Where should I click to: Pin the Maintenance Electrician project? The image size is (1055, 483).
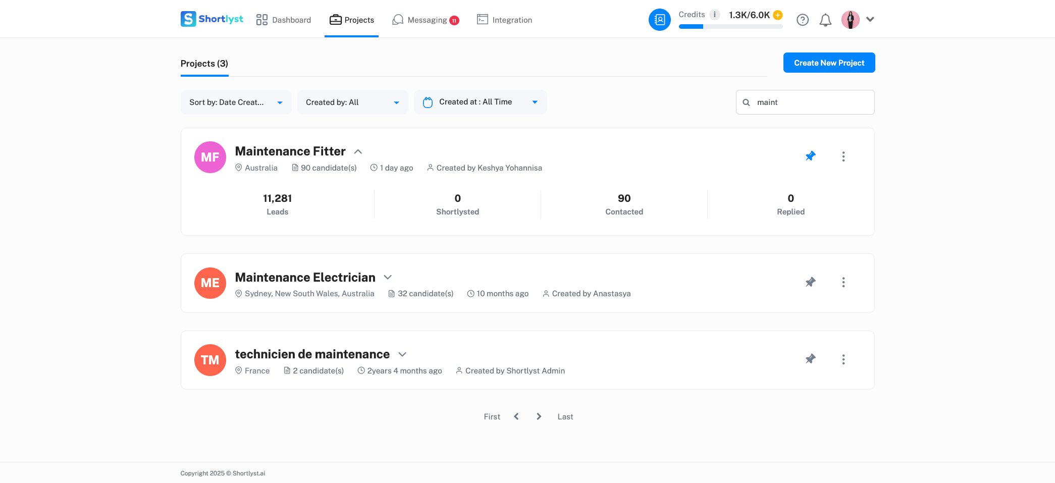click(810, 282)
